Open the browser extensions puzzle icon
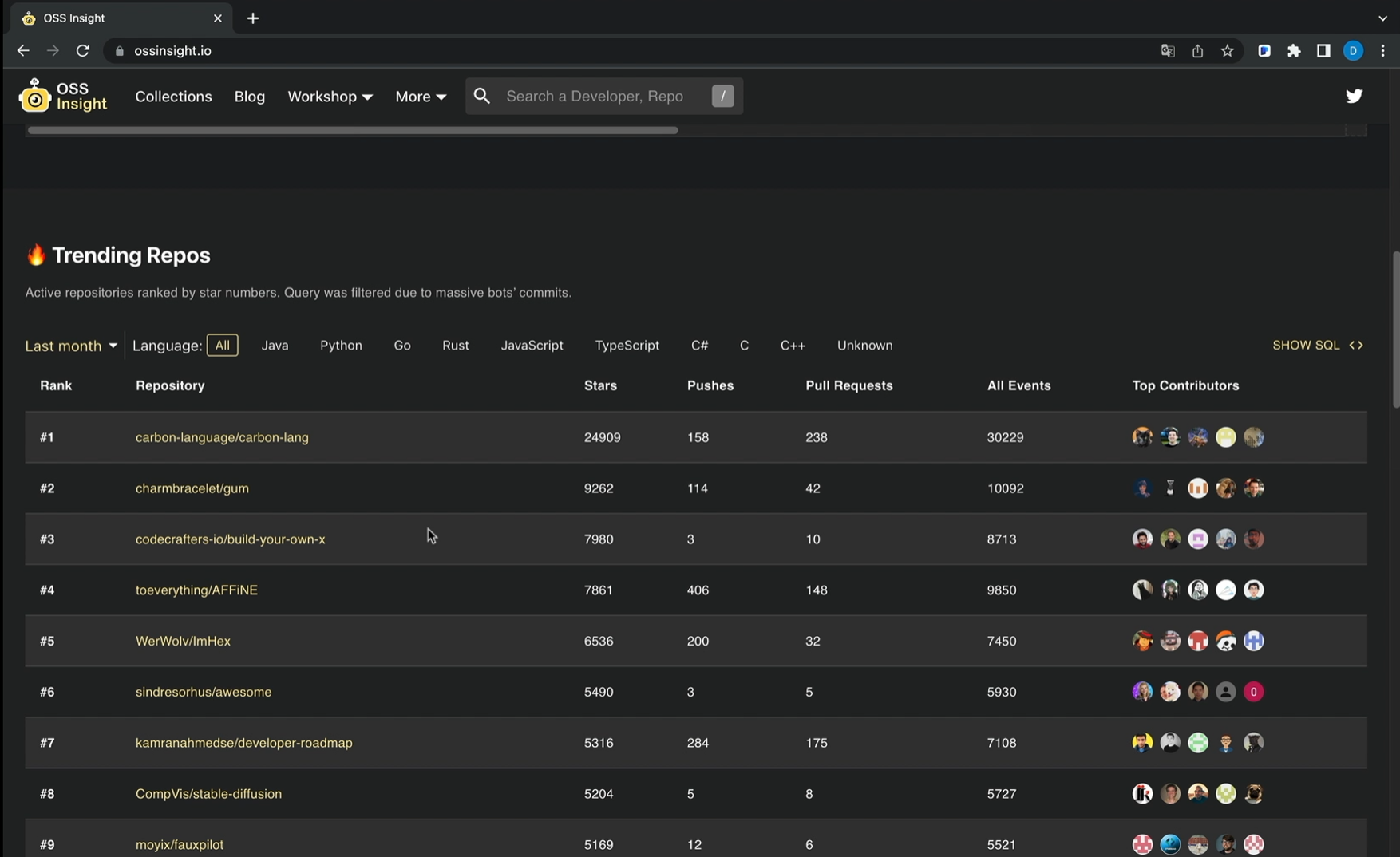Viewport: 1400px width, 857px height. pyautogui.click(x=1294, y=51)
